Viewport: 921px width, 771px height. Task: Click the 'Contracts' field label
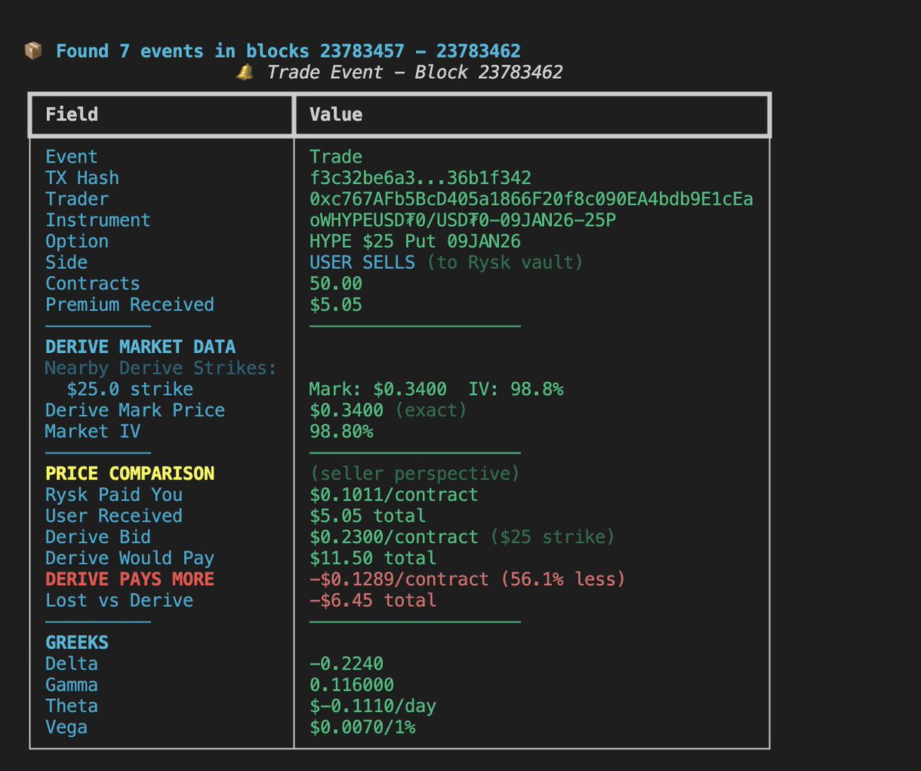92,284
